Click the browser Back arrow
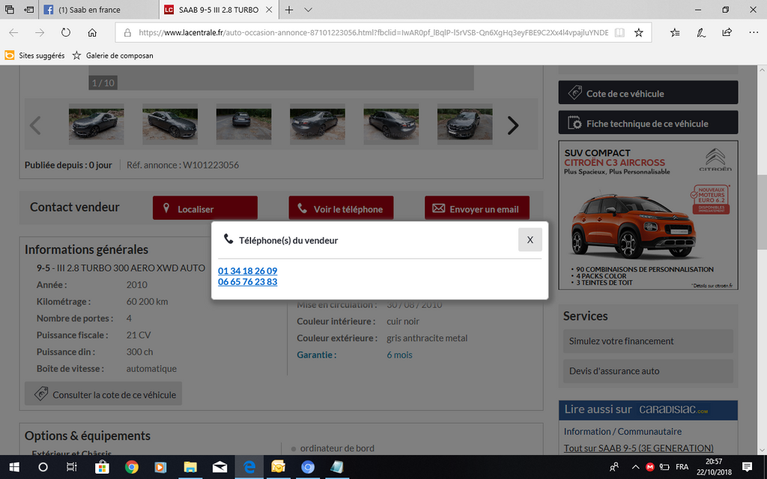Screen dimensions: 767x479 [x=13, y=33]
